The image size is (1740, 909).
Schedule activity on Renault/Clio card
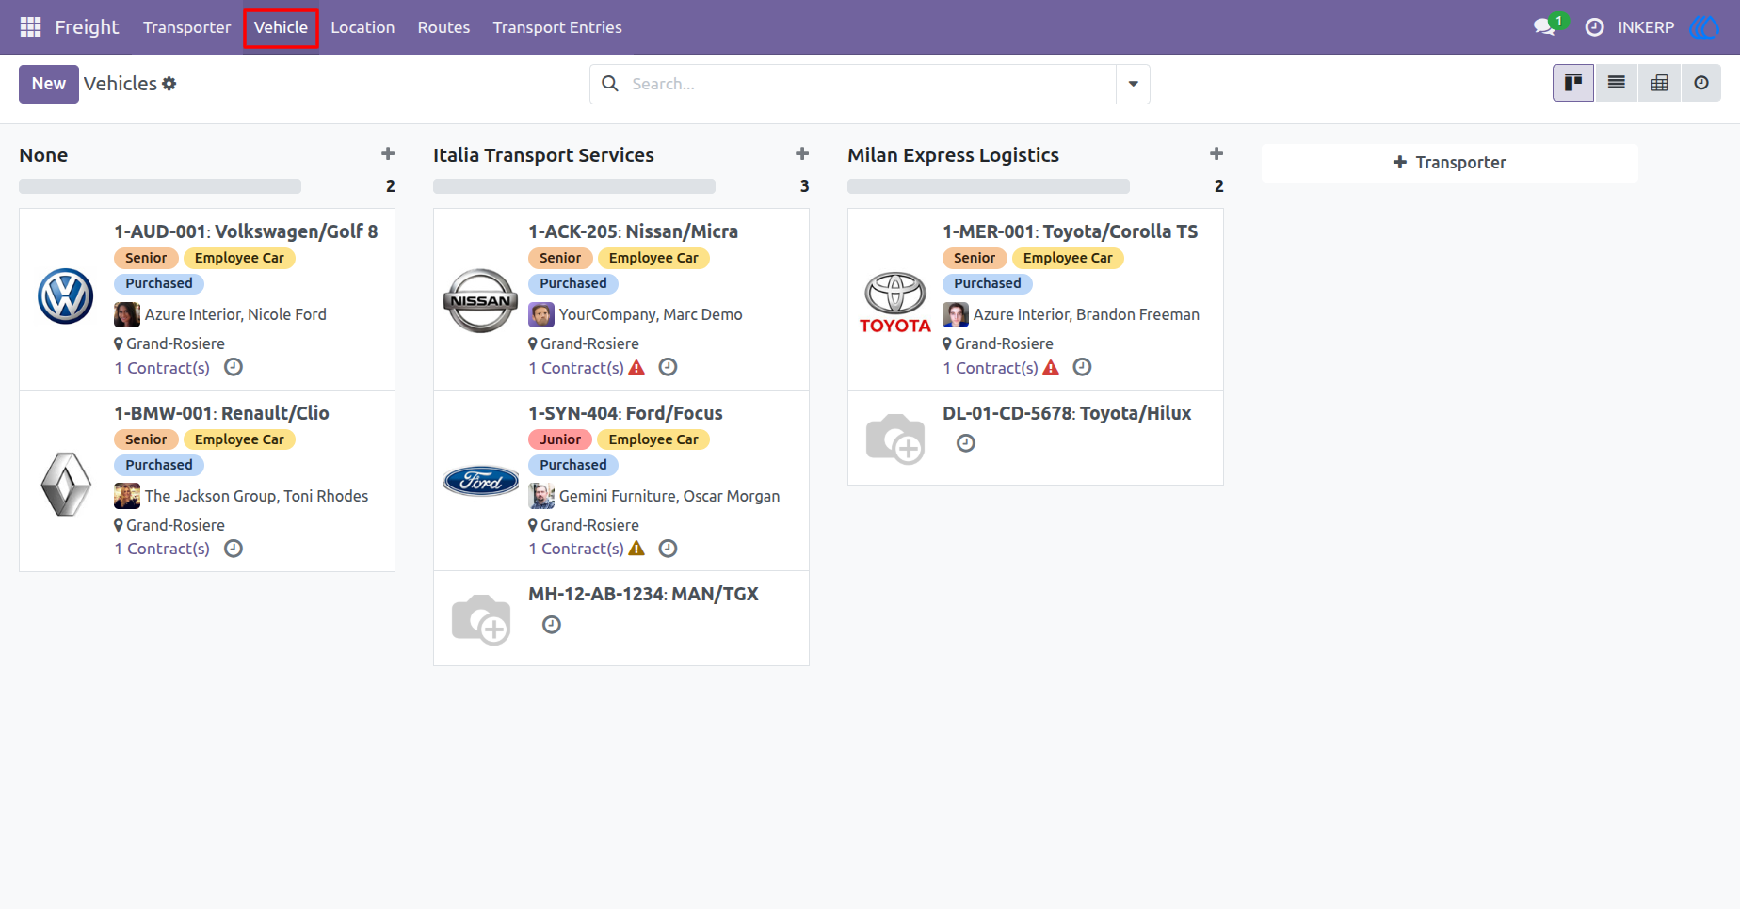(x=234, y=549)
